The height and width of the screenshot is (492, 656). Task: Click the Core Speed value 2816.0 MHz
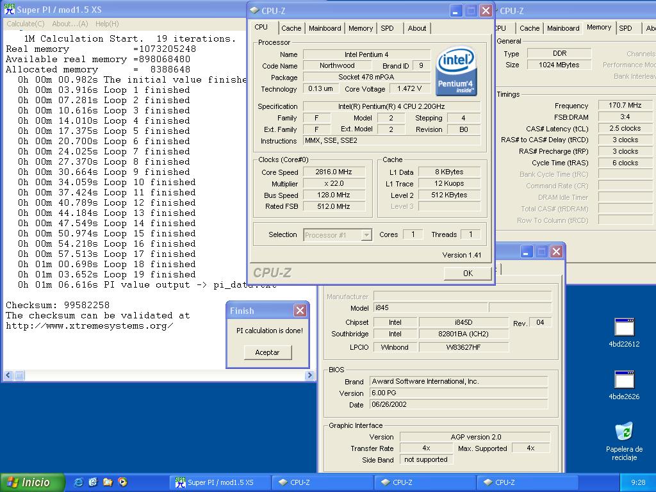[x=334, y=172]
